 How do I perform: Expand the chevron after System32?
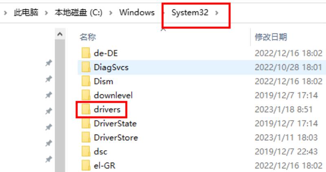(x=217, y=13)
